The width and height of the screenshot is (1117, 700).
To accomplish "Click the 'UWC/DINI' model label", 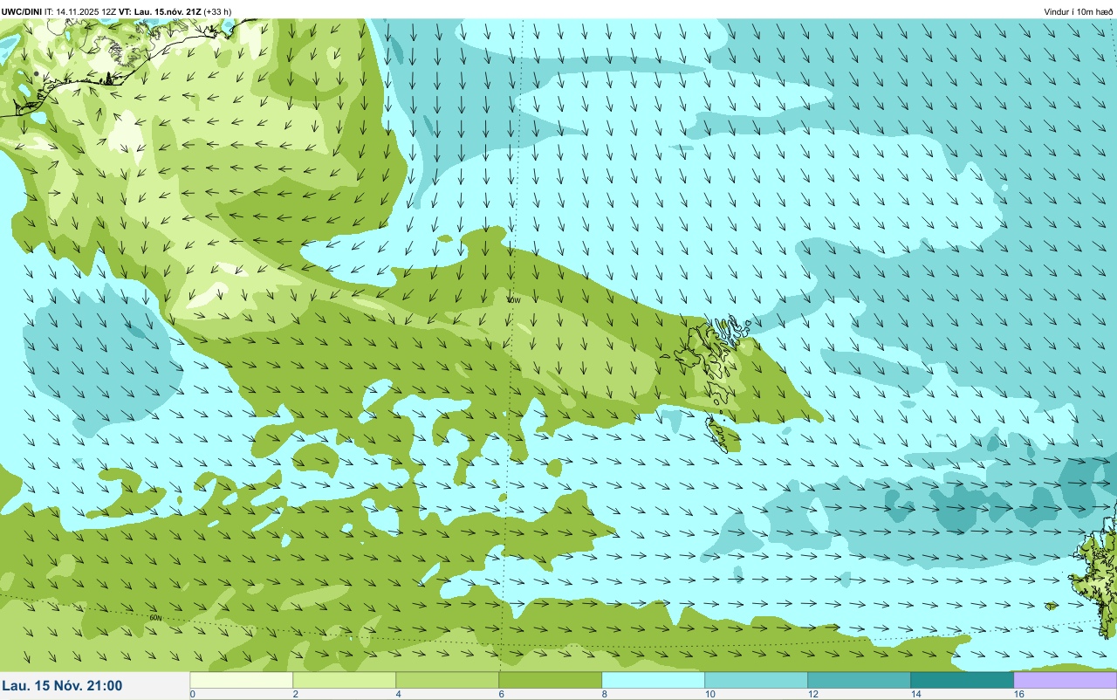I will [22, 11].
